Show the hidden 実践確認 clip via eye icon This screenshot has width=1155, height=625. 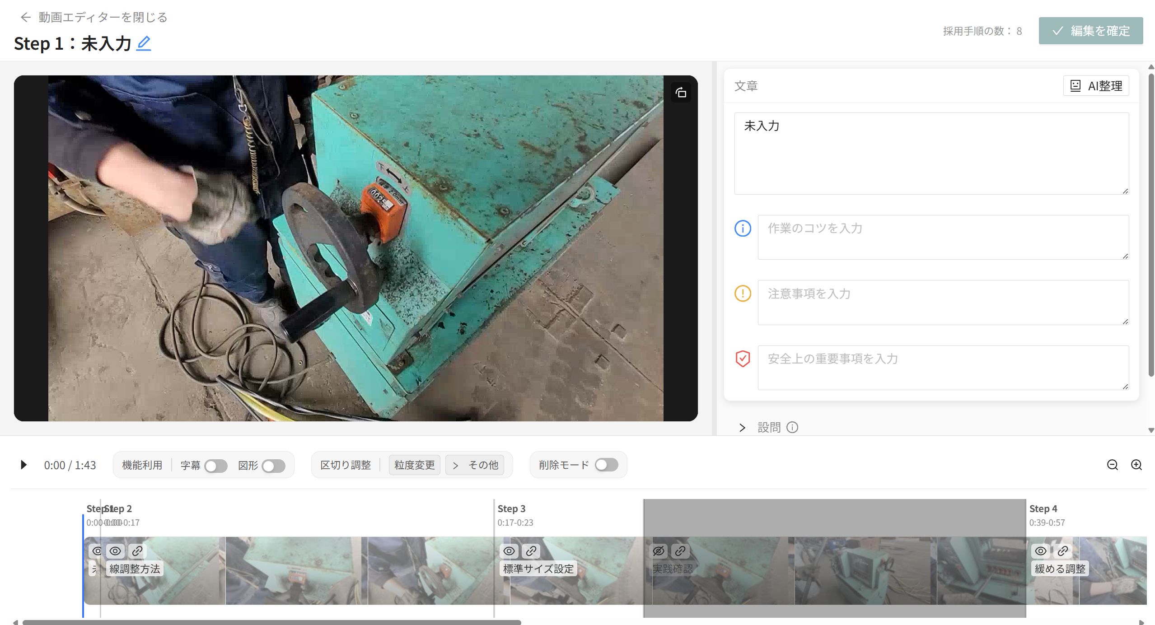[659, 551]
